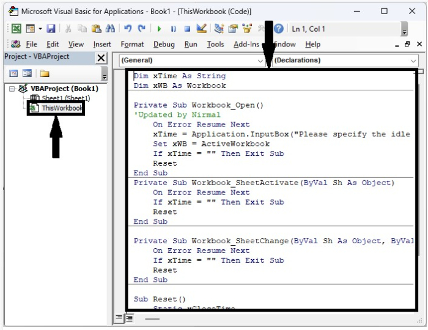Open the Tools menu
This screenshot has height=330, width=428.
pyautogui.click(x=215, y=44)
